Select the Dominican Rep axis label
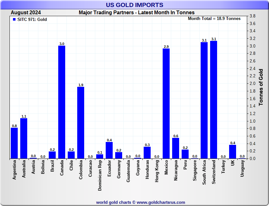 (100, 175)
